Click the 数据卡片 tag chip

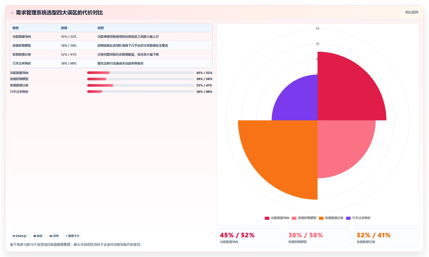tap(73, 236)
